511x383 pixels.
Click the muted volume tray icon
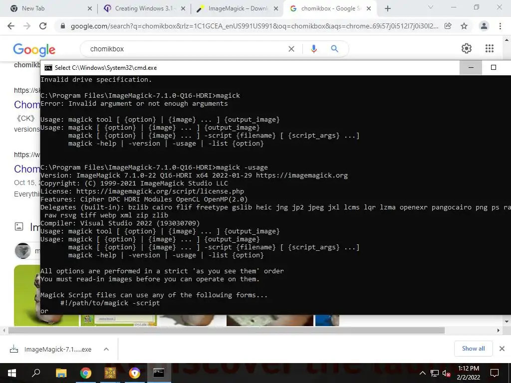(446, 373)
